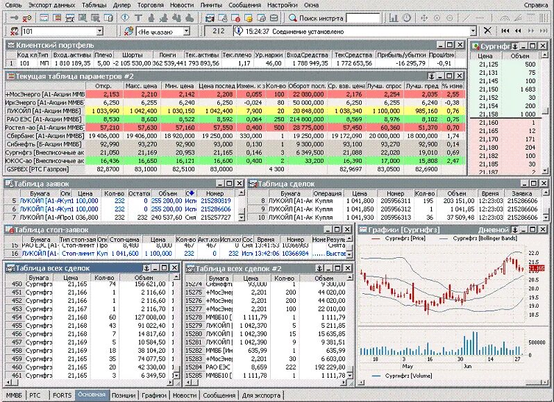Open the Лимиты menu
This screenshot has height=402, width=554.
click(211, 5)
